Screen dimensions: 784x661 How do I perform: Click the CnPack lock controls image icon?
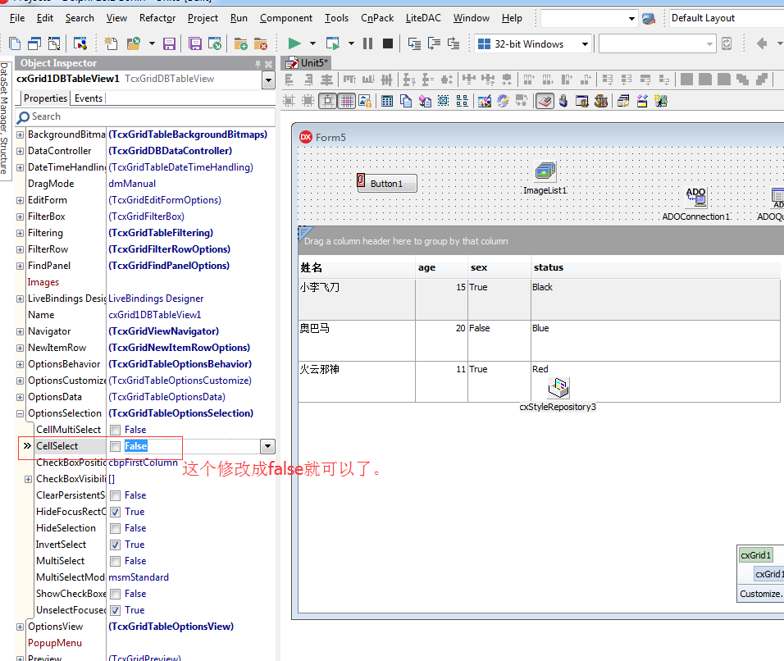tap(365, 101)
